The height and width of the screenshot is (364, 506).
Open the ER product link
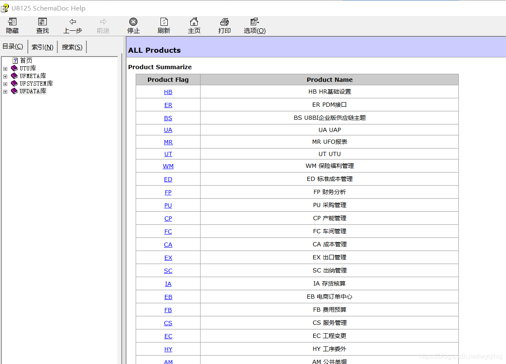[168, 105]
